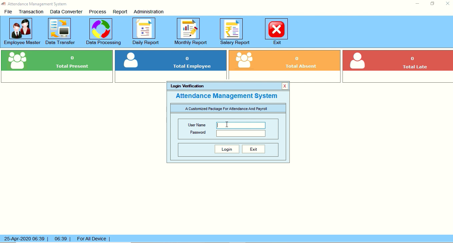
Task: Click inside the Password field
Action: click(240, 133)
